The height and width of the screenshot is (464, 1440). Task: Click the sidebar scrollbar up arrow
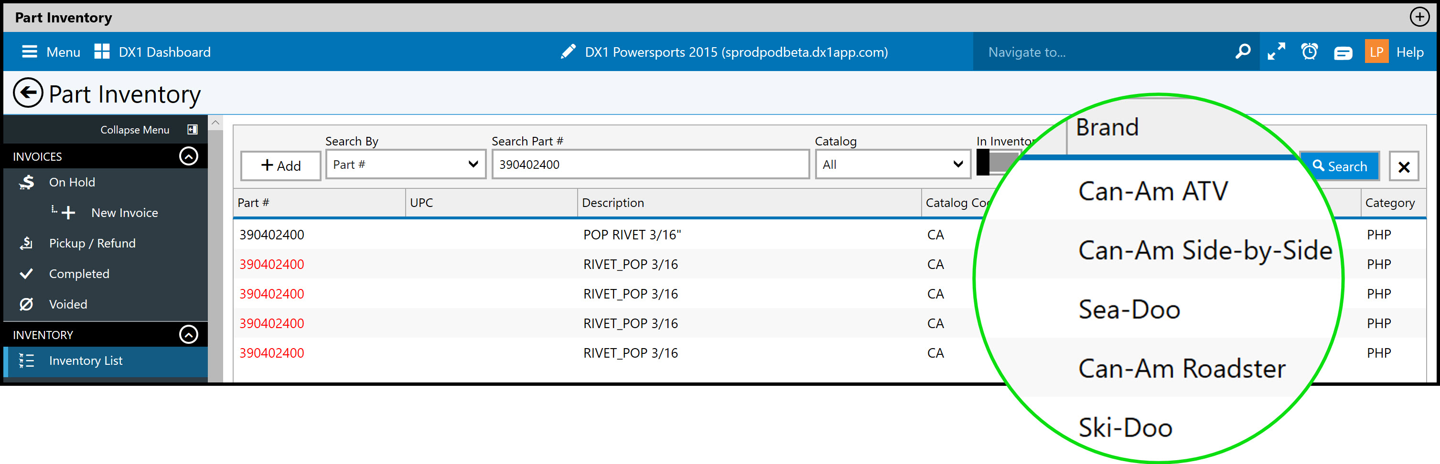pyautogui.click(x=215, y=122)
